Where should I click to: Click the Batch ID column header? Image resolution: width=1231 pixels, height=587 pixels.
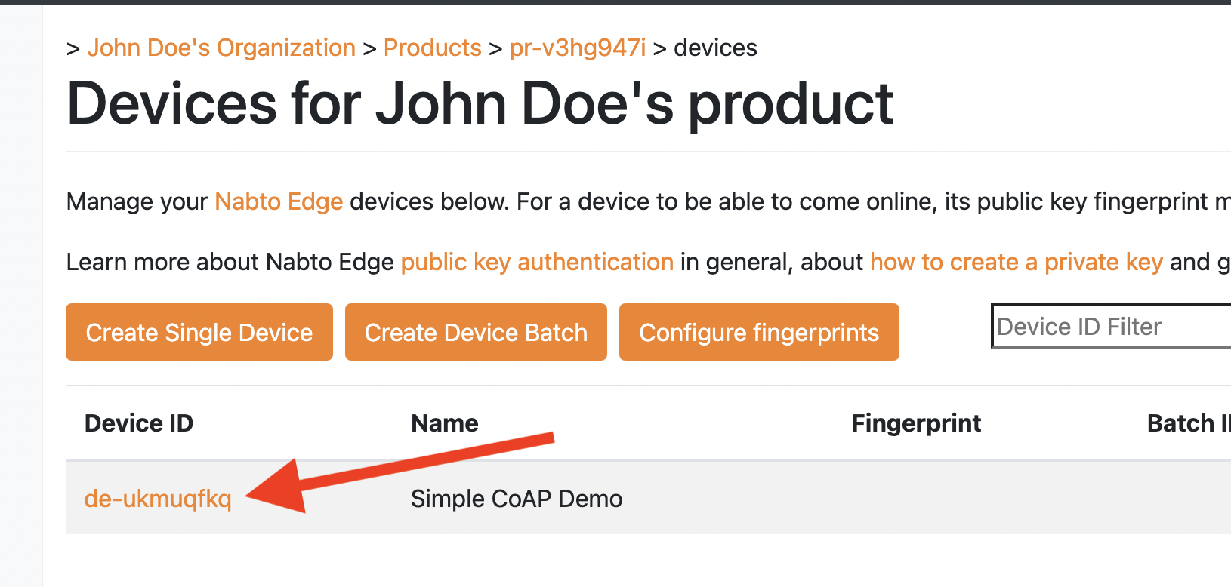(1187, 423)
